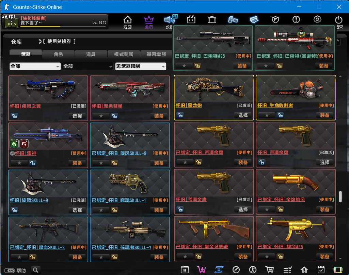The image size is (349, 275).
Task: Switch to the 道具 tab
Action: pyautogui.click(x=91, y=54)
